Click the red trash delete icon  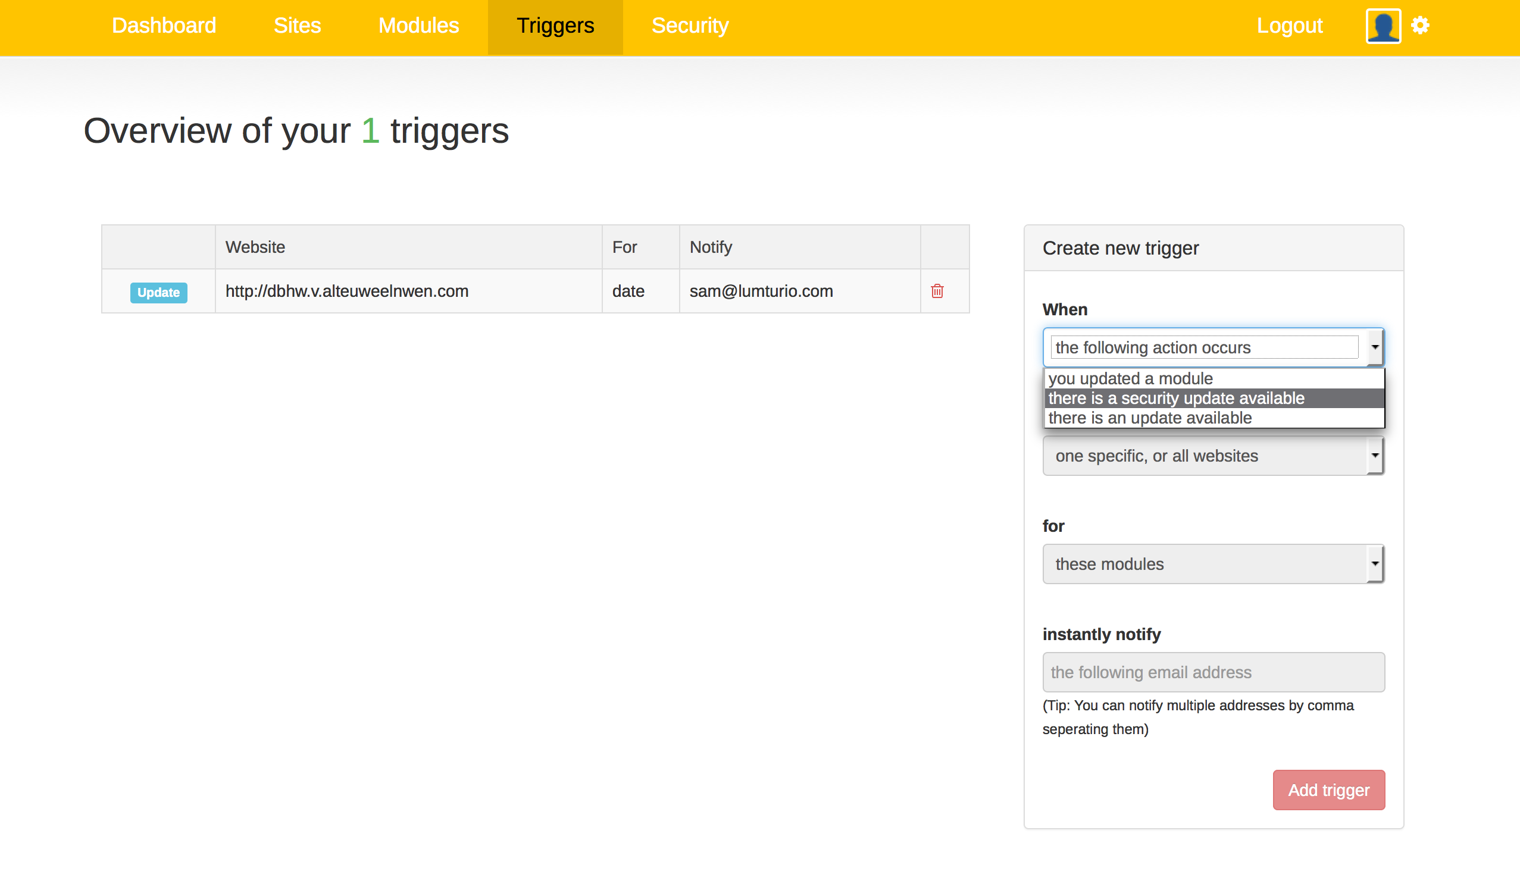(x=937, y=291)
